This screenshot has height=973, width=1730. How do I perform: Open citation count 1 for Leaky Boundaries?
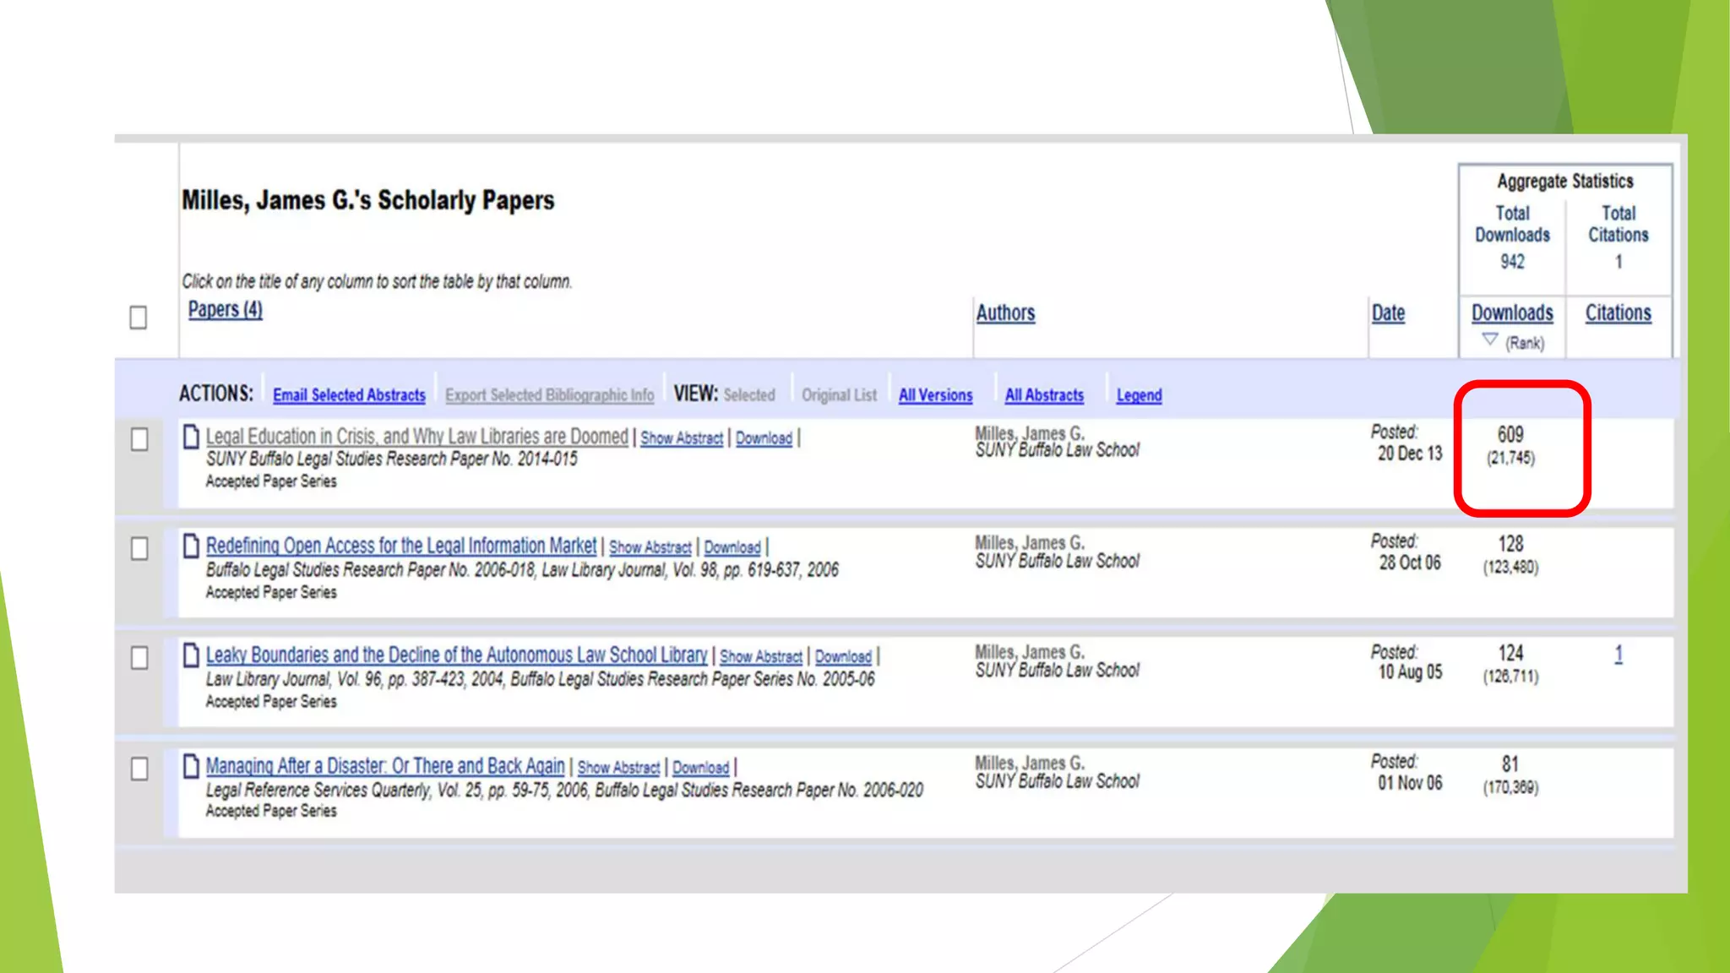click(1618, 655)
